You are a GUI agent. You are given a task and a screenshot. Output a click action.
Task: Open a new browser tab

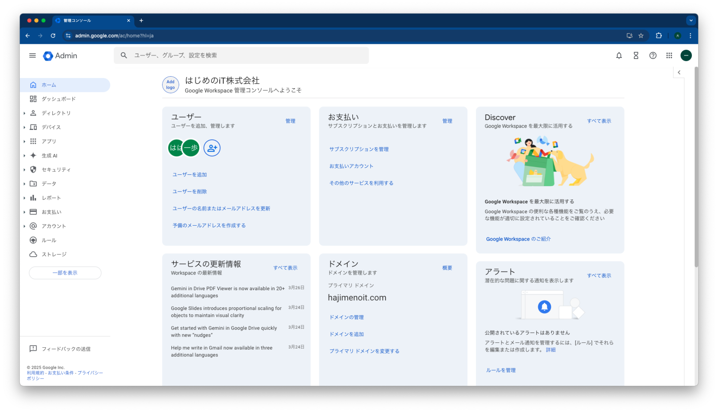tap(141, 21)
